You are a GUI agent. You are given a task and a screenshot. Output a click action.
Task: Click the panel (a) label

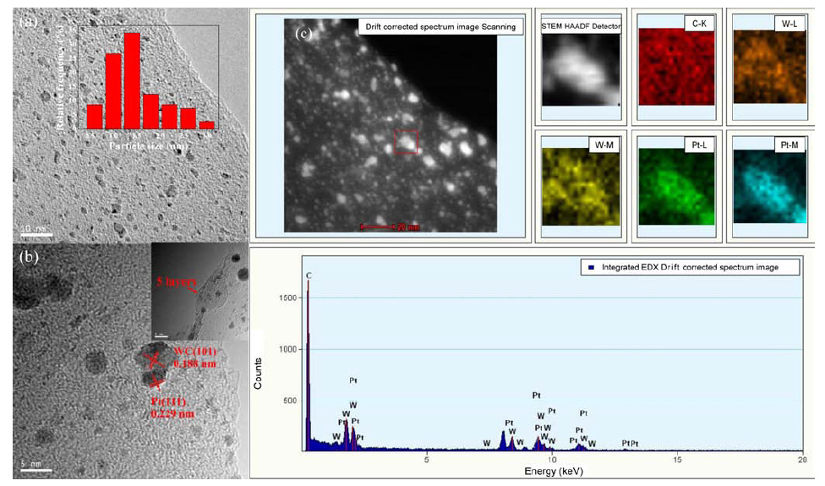point(28,22)
